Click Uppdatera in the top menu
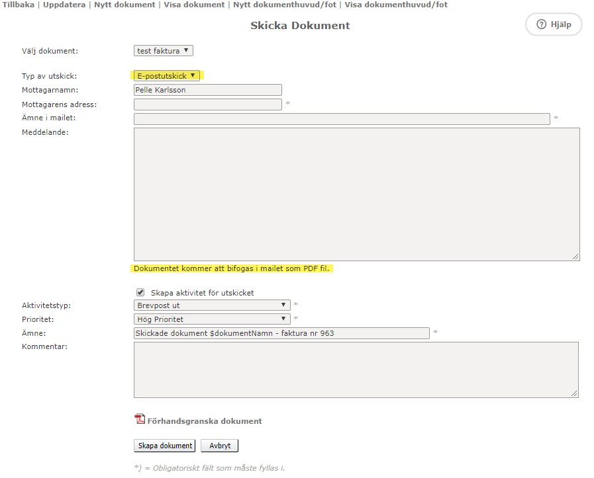This screenshot has height=478, width=594. coord(65,5)
